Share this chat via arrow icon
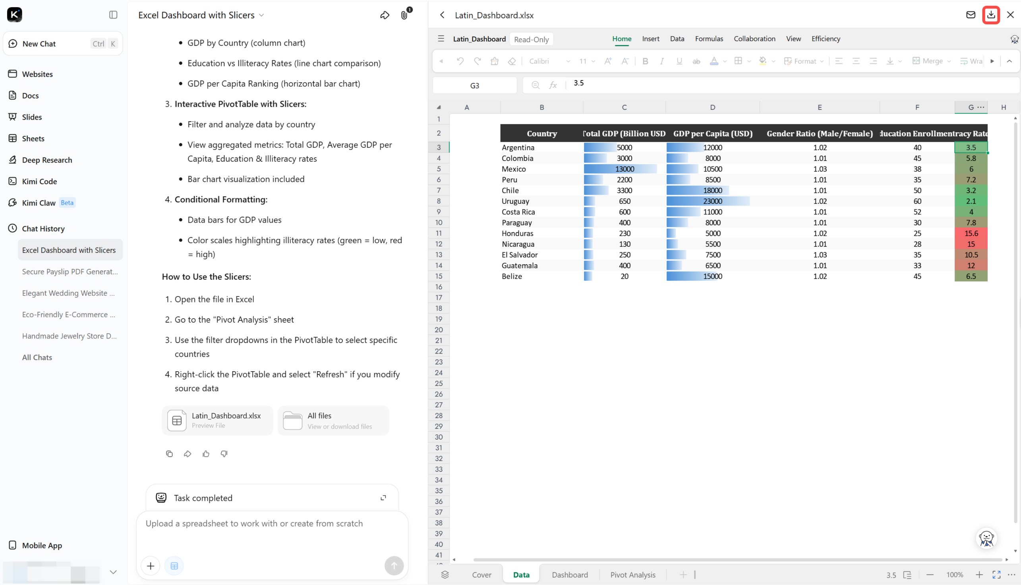1021x585 pixels. click(x=385, y=15)
